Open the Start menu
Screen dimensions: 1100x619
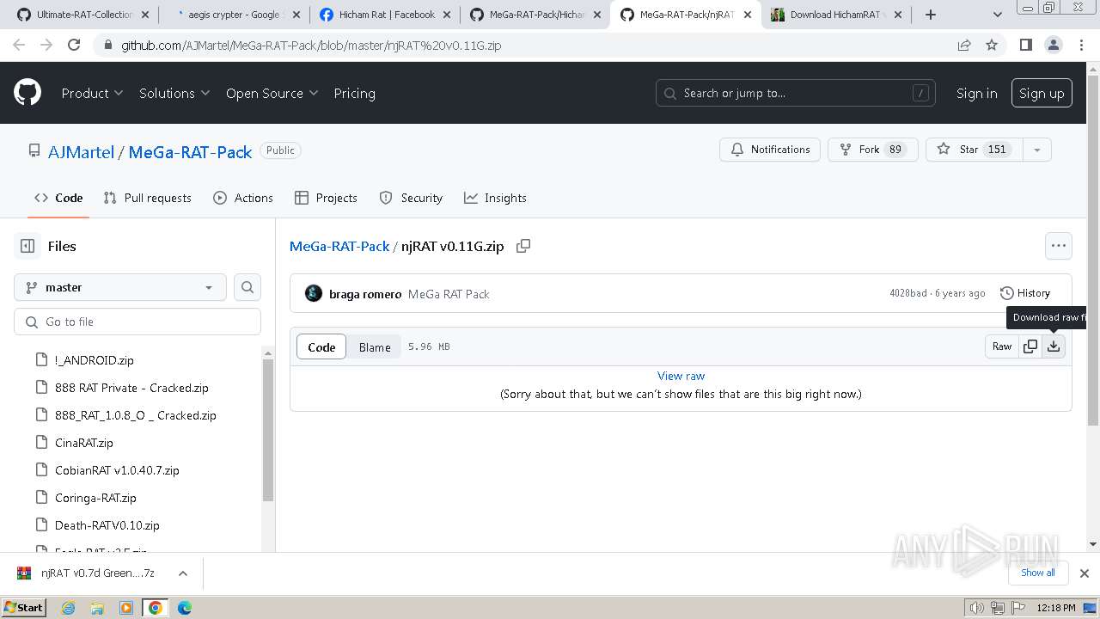pos(23,608)
